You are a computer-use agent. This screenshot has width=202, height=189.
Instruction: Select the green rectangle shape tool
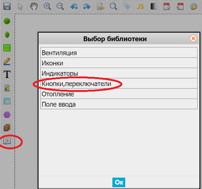tap(7, 48)
